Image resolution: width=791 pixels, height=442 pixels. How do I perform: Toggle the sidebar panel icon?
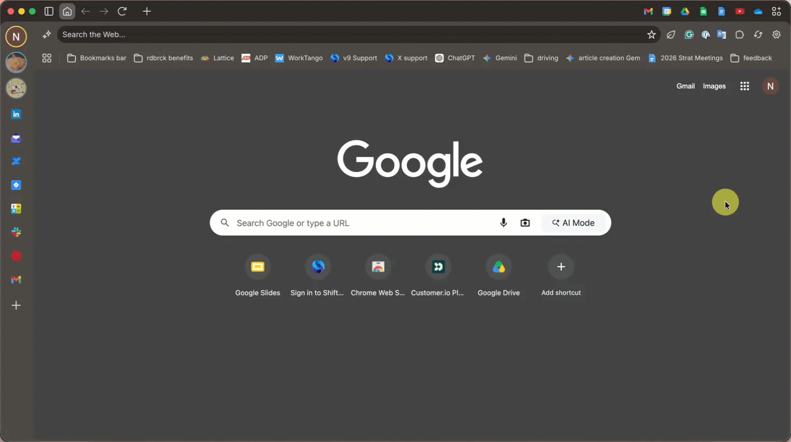(x=49, y=11)
